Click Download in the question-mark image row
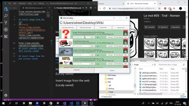 110,37
